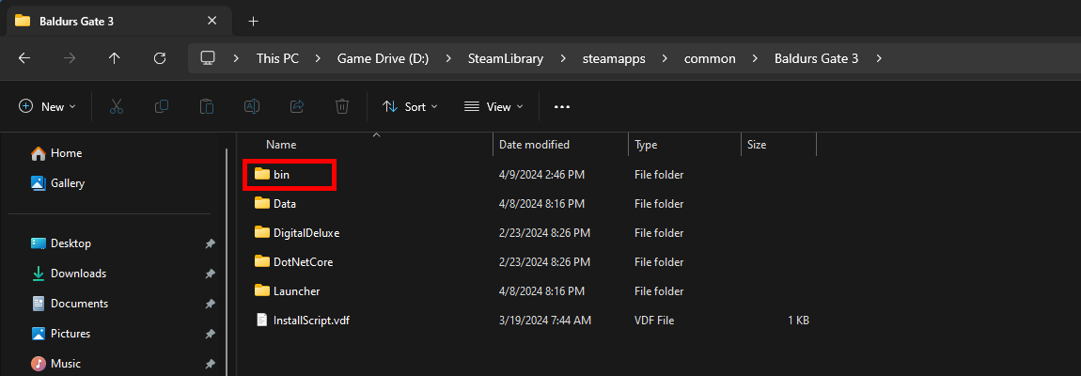Go up one folder level
The height and width of the screenshot is (376, 1081).
pos(115,58)
